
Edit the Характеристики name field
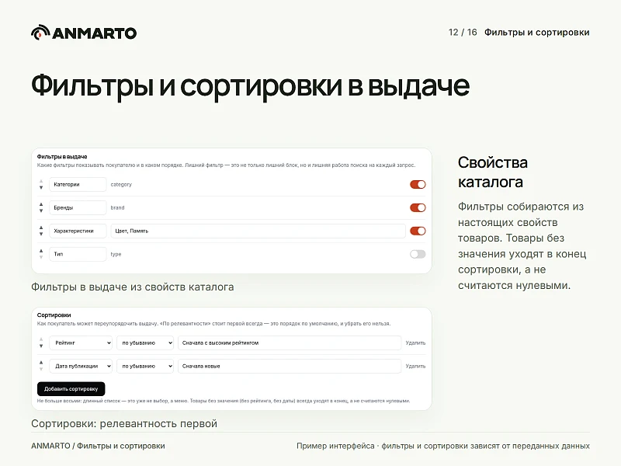[x=78, y=231]
